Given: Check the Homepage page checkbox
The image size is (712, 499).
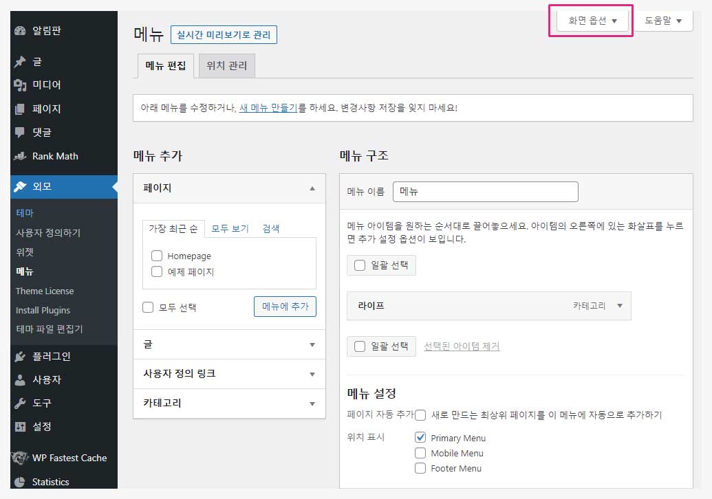Looking at the screenshot, I should [x=157, y=256].
